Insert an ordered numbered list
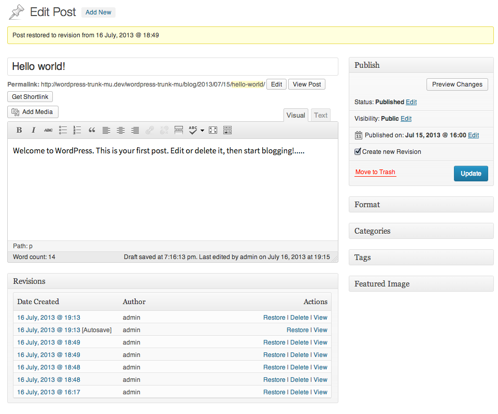 tap(77, 130)
